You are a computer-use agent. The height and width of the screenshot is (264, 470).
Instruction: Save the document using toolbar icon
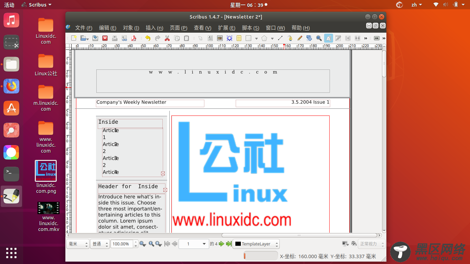point(95,38)
